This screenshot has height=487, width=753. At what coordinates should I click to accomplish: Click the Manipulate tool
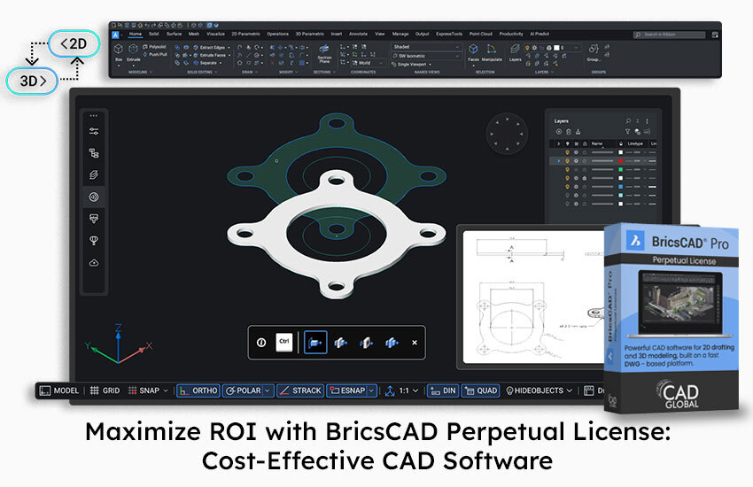pyautogui.click(x=492, y=52)
